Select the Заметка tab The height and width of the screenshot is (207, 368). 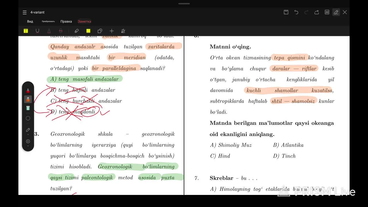pyautogui.click(x=84, y=22)
